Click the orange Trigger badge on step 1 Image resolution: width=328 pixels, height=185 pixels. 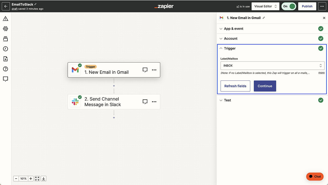(x=90, y=67)
